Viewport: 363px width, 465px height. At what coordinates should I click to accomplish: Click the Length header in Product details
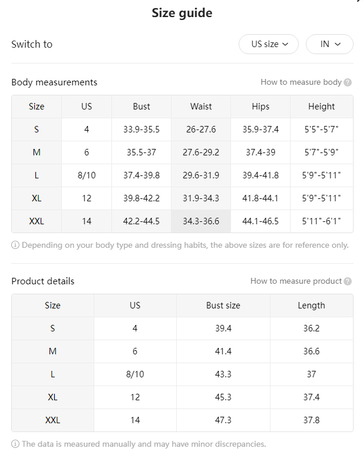[x=311, y=305]
